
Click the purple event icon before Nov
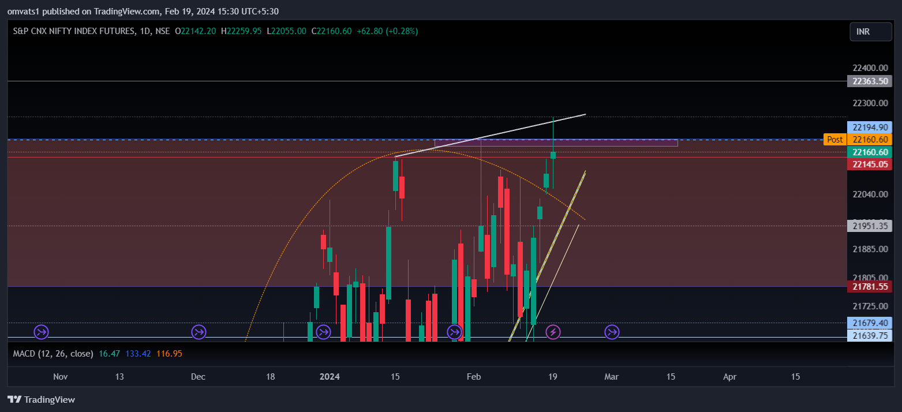[42, 332]
